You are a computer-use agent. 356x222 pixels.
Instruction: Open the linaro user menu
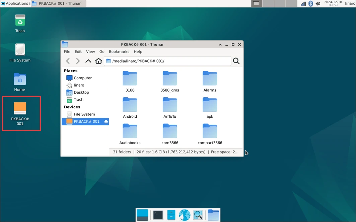(350, 3)
